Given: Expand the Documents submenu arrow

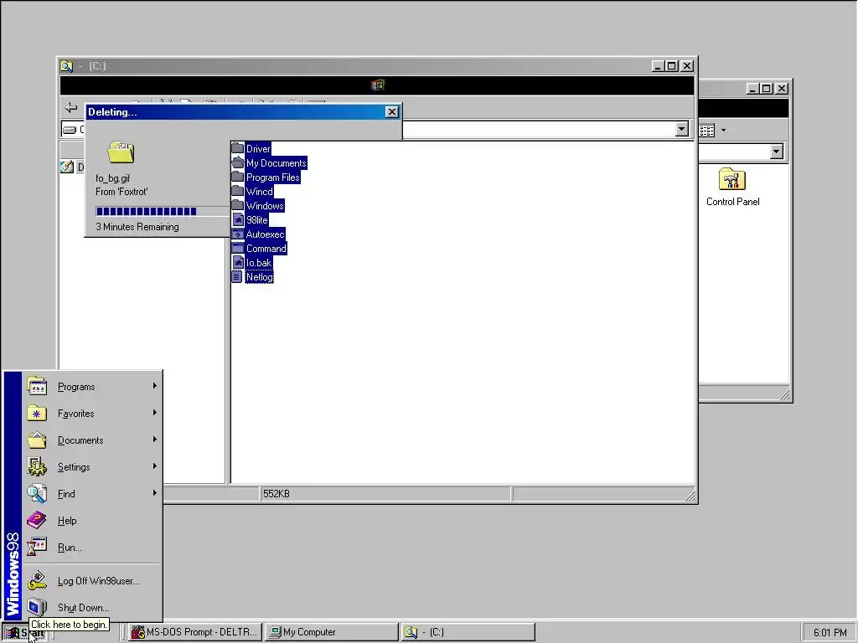Looking at the screenshot, I should pos(155,440).
